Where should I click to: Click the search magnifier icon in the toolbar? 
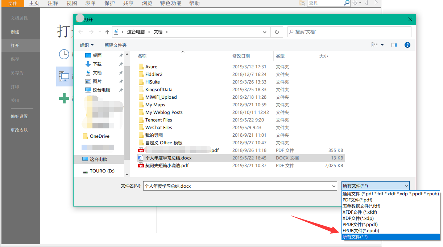coord(347,3)
